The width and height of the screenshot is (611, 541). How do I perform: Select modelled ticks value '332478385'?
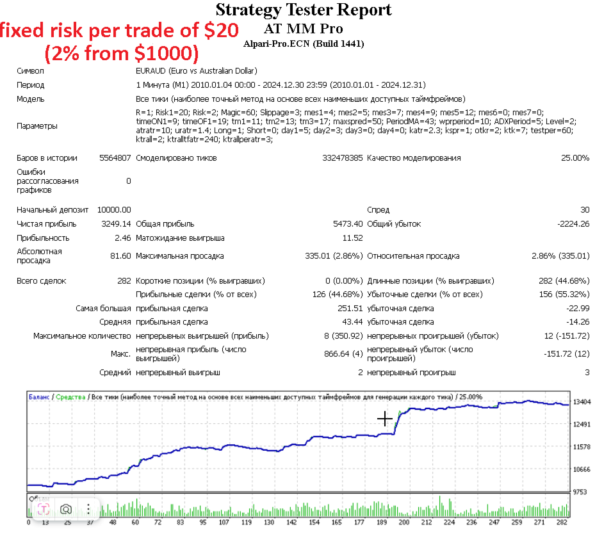(342, 158)
